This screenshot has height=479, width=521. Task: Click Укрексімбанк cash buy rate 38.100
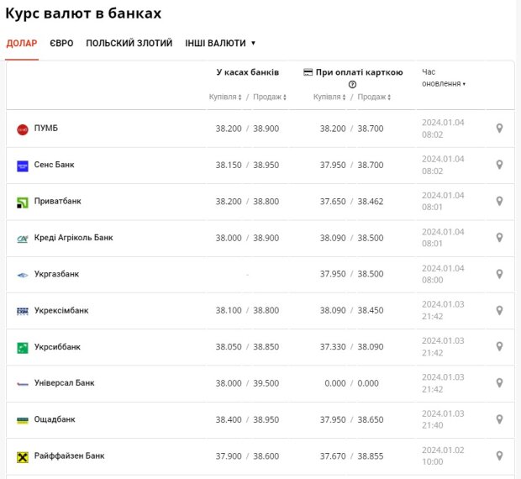[x=229, y=311]
